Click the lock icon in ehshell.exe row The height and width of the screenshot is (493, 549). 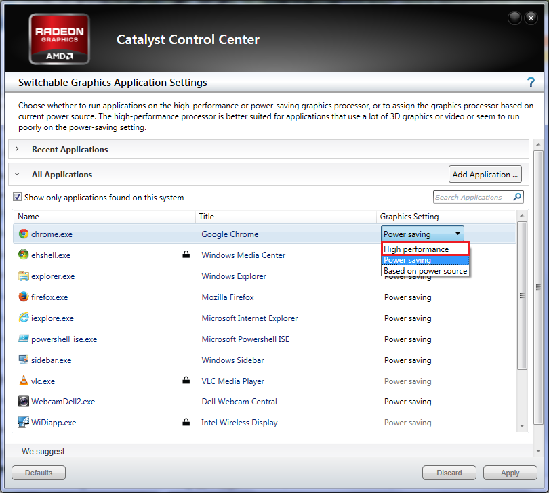pos(186,255)
